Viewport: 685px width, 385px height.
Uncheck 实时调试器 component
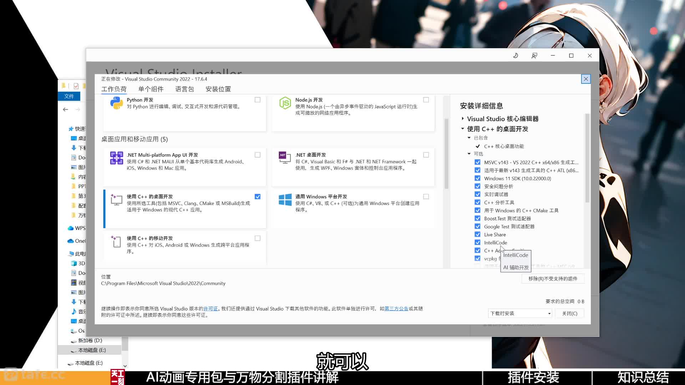click(477, 194)
